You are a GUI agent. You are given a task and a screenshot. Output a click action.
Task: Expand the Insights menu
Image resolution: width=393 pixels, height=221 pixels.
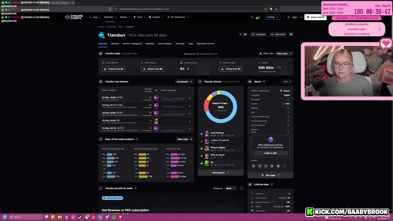(x=156, y=17)
